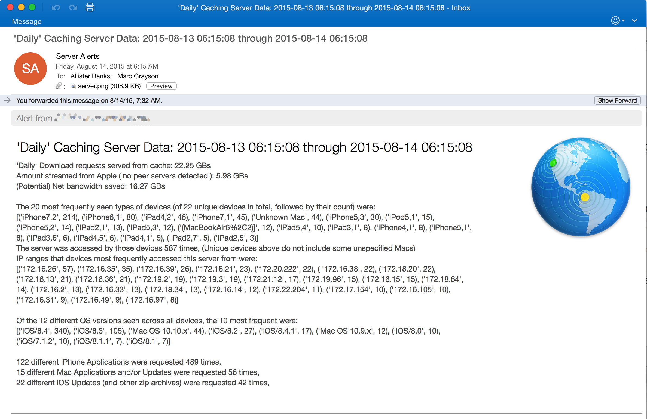This screenshot has height=419, width=647.
Task: Click the smiley face feedback icon
Action: [615, 20]
